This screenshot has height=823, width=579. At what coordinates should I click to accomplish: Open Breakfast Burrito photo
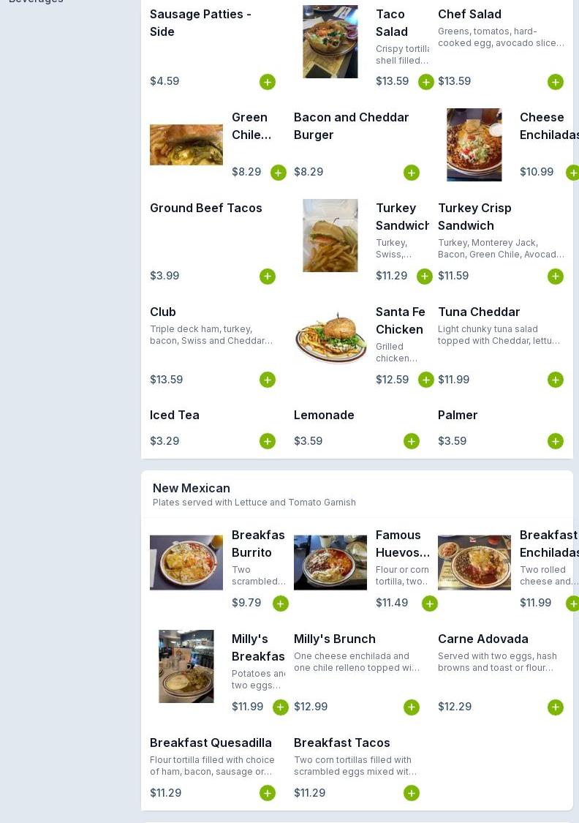pos(186,562)
